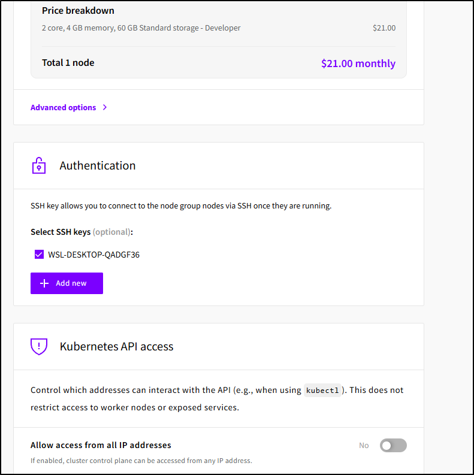The width and height of the screenshot is (474, 475).
Task: Click the kubectl code snippet
Action: tap(322, 391)
